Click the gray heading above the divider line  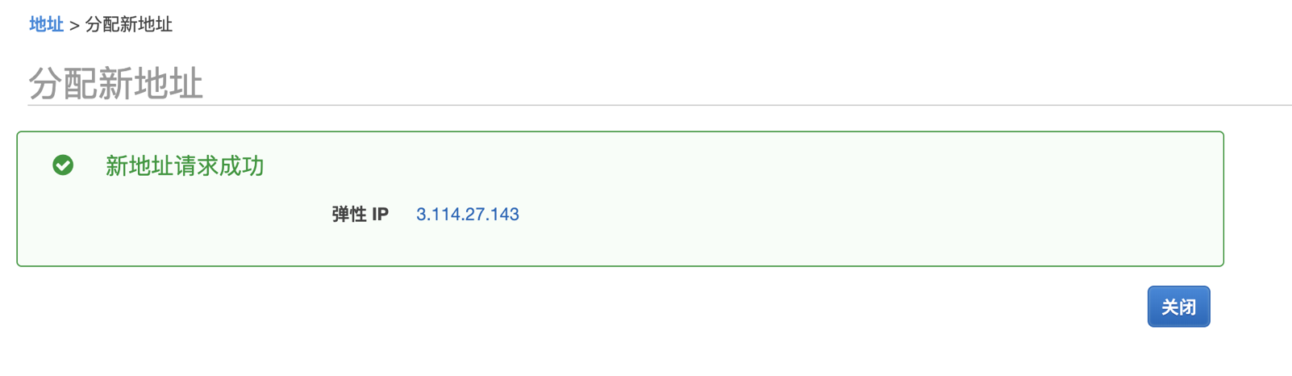(115, 83)
